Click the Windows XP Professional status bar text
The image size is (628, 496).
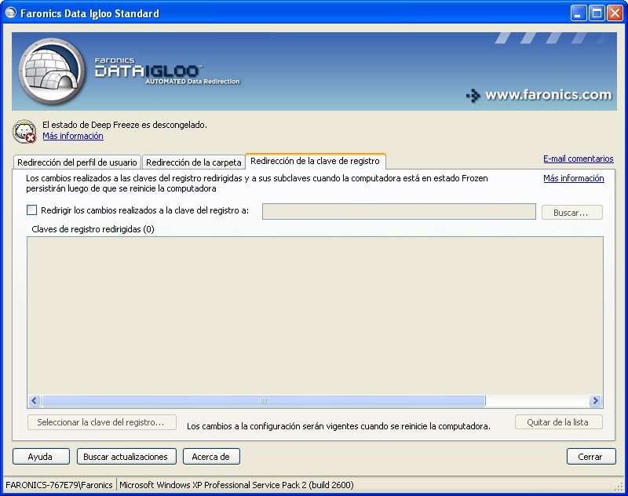[x=236, y=485]
